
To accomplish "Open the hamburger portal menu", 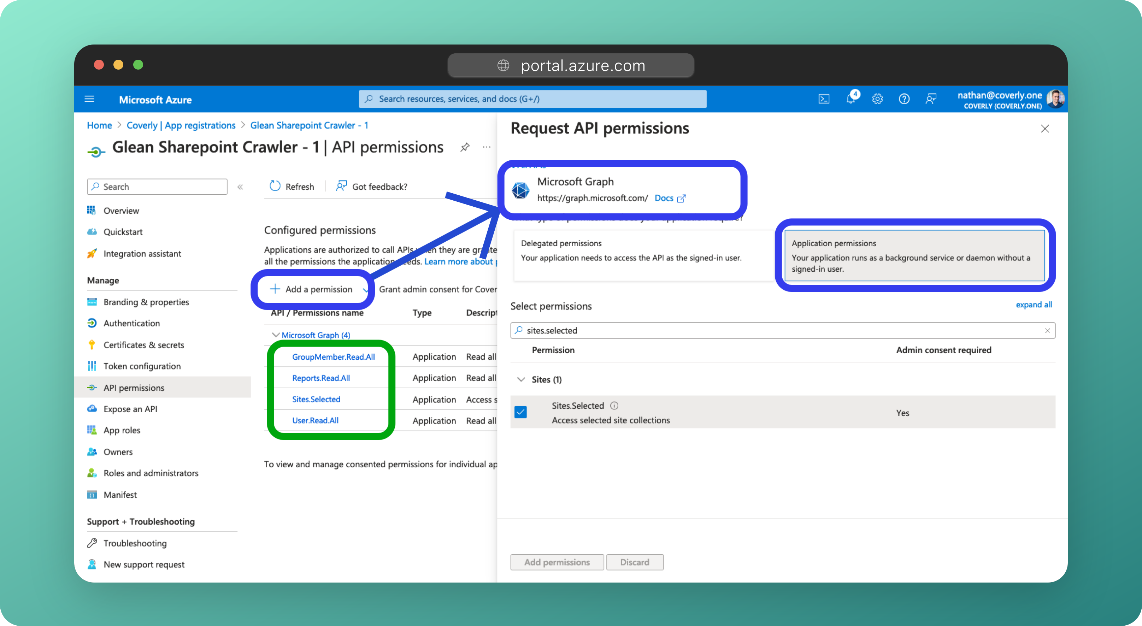I will [89, 99].
